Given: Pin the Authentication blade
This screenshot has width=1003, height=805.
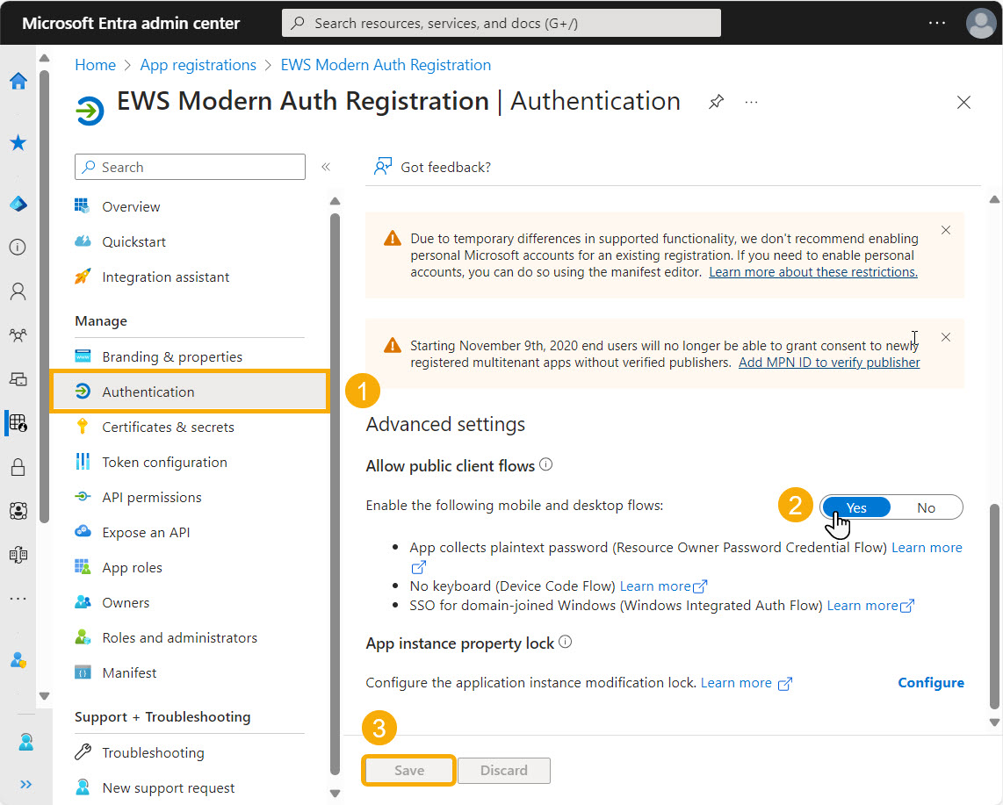Looking at the screenshot, I should pyautogui.click(x=716, y=102).
